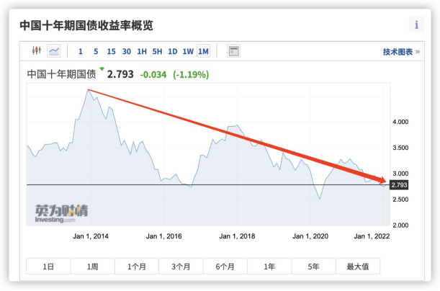Select the 1M interval
Image resolution: width=440 pixels, height=291 pixels.
pos(204,51)
